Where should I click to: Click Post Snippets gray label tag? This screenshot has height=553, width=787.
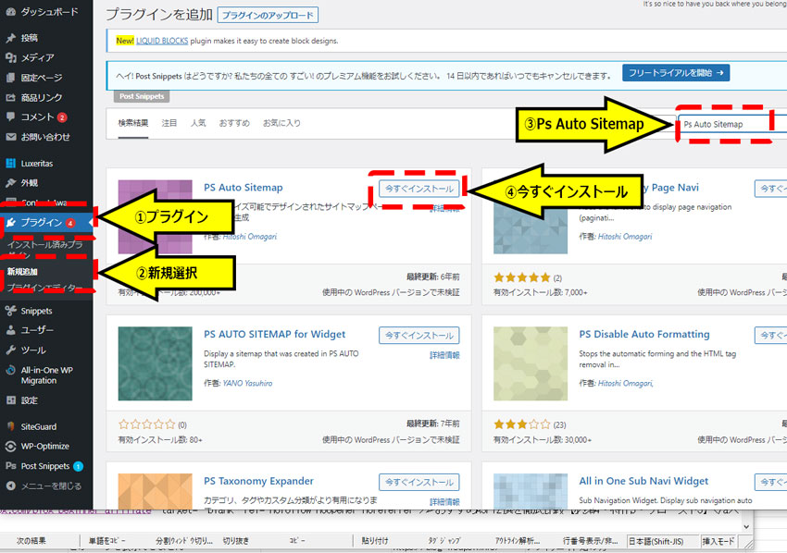142,96
